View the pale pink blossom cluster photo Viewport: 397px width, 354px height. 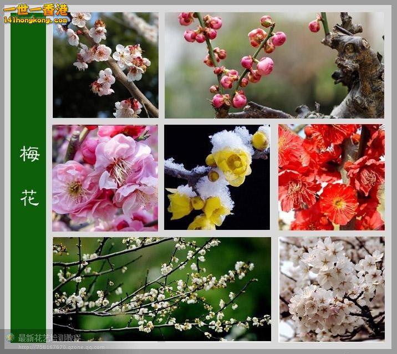331,289
